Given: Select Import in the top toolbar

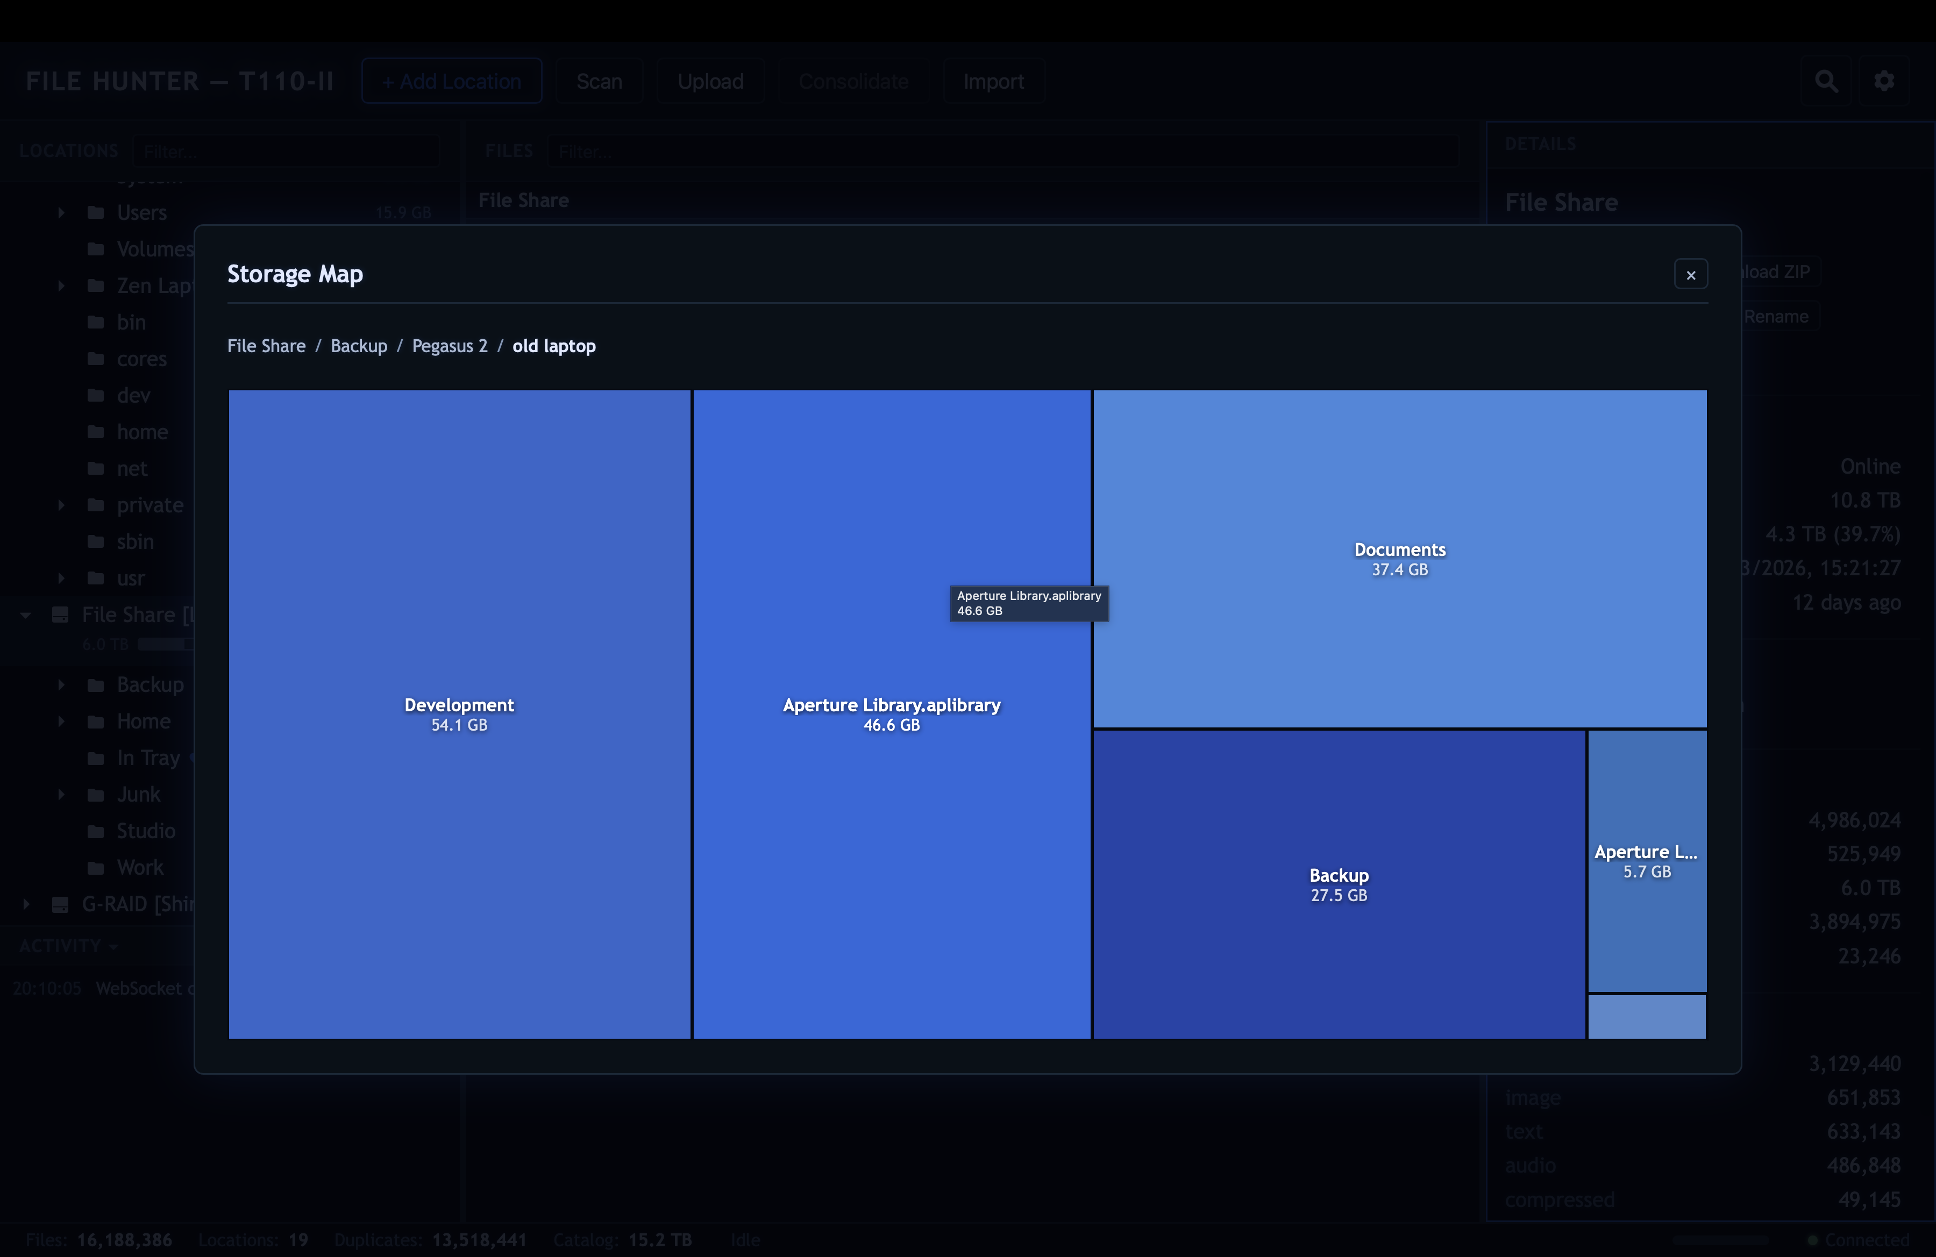Looking at the screenshot, I should [993, 81].
